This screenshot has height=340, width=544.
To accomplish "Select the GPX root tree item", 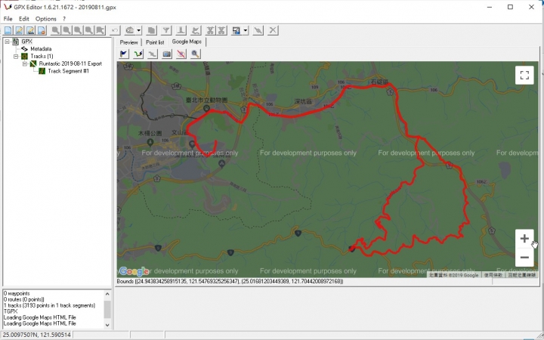I will point(26,42).
